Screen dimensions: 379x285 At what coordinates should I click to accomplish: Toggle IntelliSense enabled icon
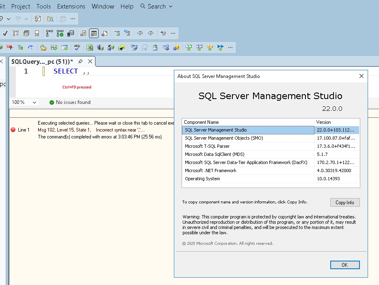(37, 33)
